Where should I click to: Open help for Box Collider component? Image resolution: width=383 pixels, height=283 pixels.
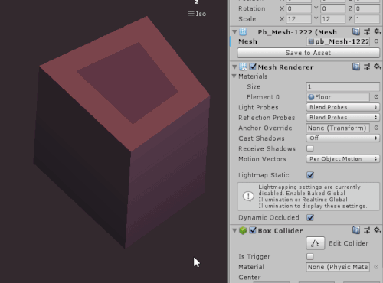coord(356,230)
